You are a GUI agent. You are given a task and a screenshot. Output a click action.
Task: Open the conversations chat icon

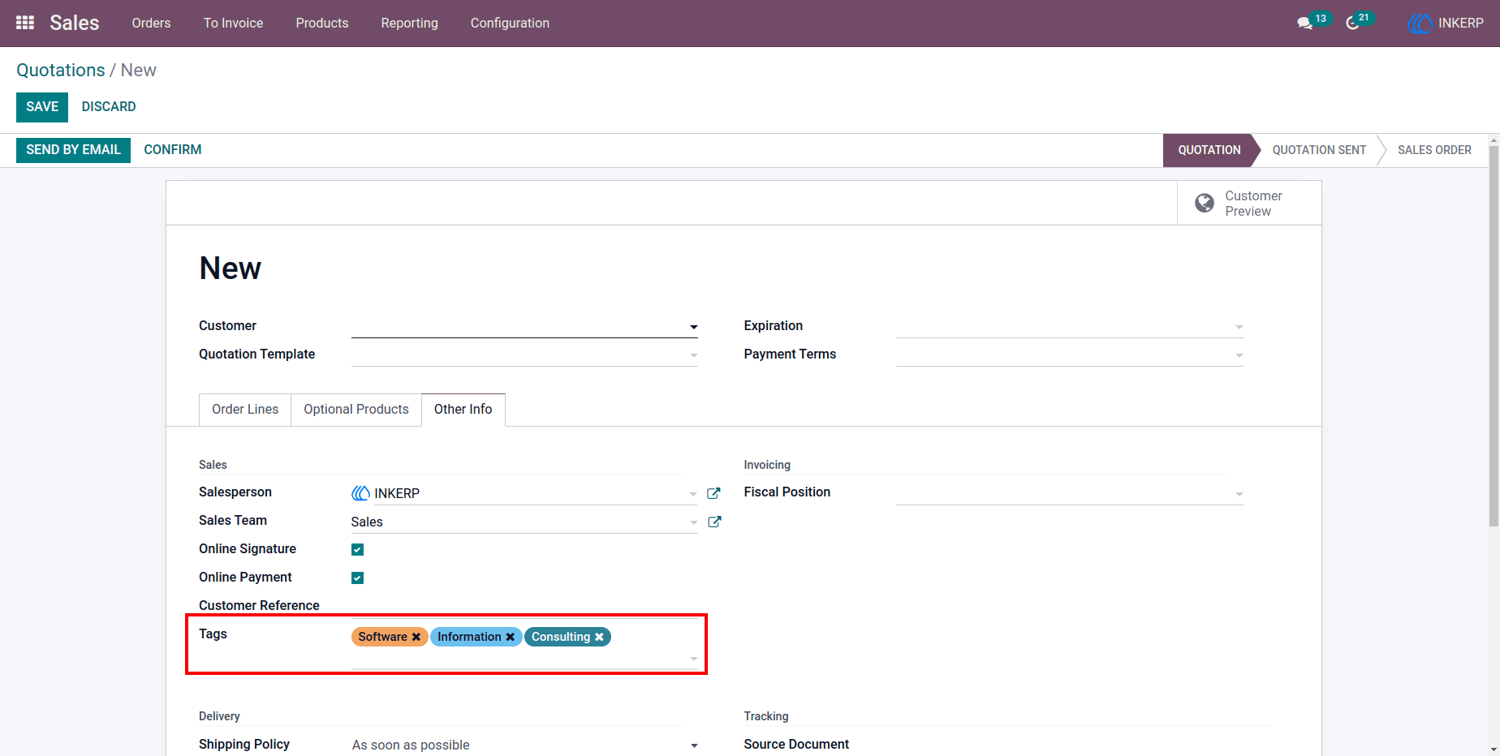click(x=1304, y=23)
